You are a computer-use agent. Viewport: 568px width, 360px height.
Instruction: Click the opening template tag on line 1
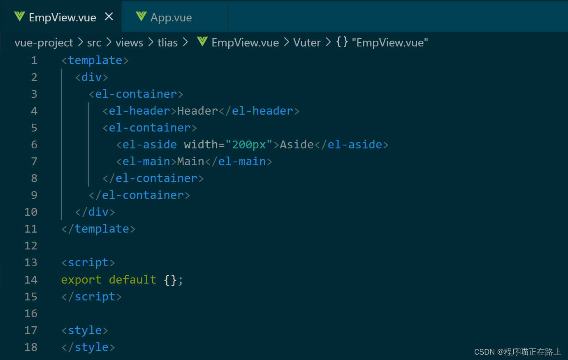click(x=95, y=60)
